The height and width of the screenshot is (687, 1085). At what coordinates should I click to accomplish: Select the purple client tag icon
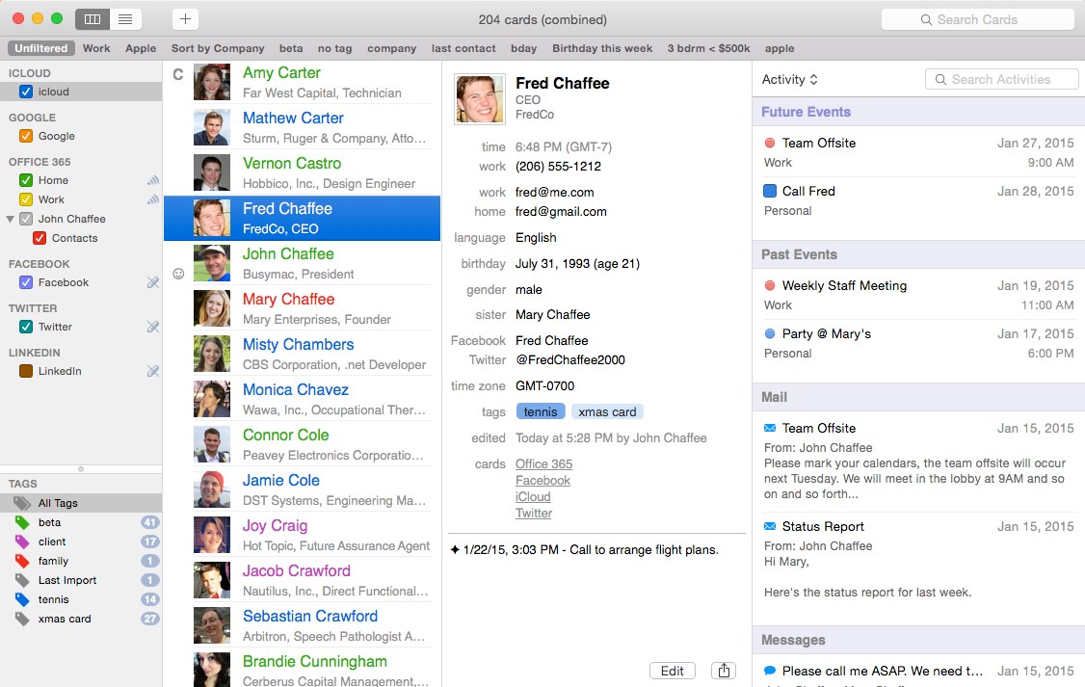[22, 542]
